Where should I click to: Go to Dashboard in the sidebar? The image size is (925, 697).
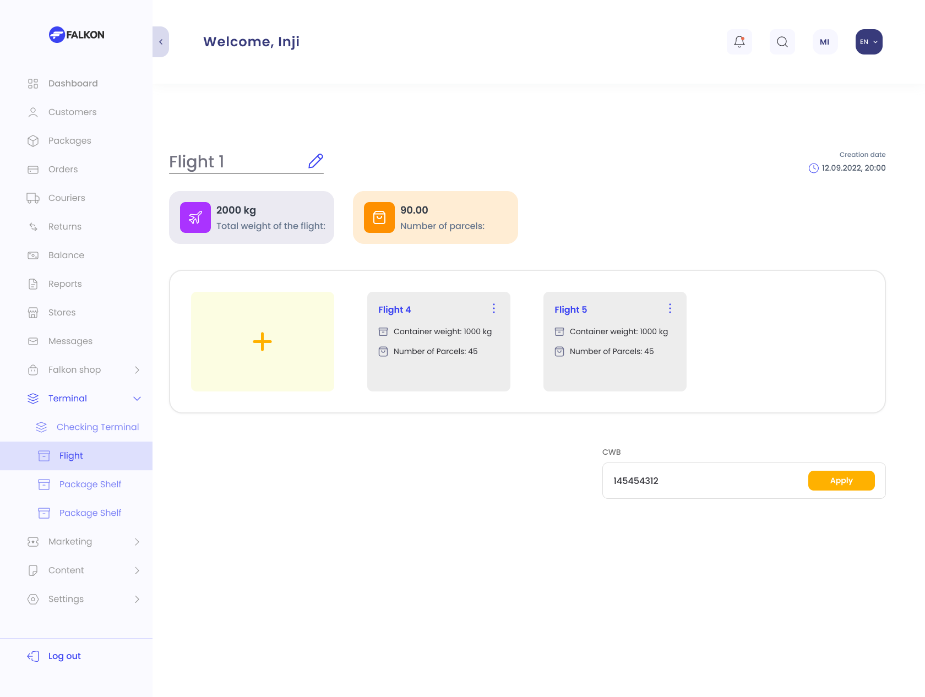click(73, 84)
